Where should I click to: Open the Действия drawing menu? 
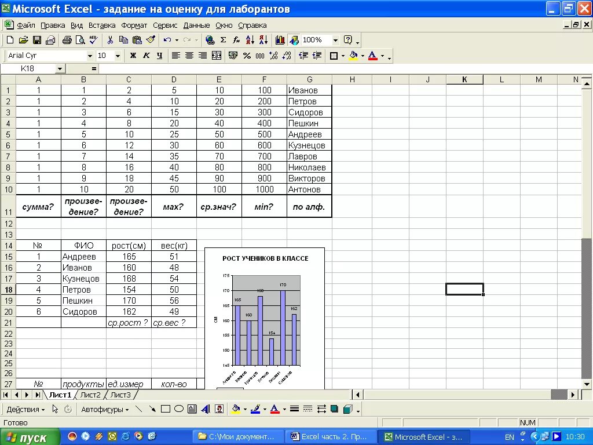(25, 410)
